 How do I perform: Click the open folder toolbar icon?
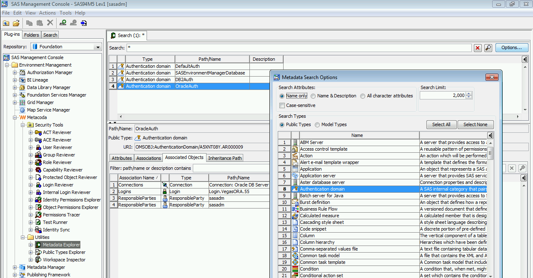tap(16, 23)
